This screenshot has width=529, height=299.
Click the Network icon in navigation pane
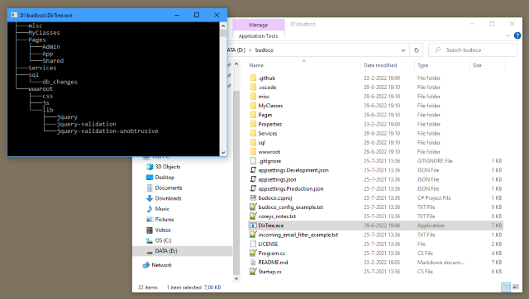[x=145, y=265]
